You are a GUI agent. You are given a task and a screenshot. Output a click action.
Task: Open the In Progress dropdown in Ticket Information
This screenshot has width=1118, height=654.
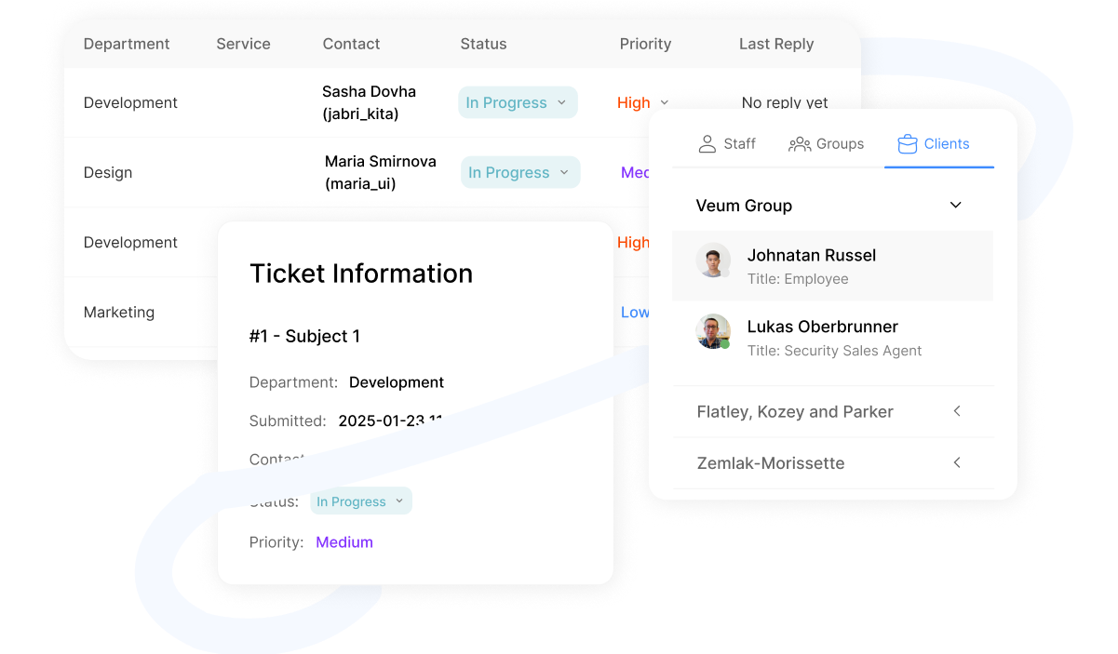click(361, 501)
